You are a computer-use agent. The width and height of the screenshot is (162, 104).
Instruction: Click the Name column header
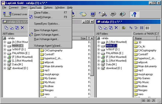pyautogui.click(x=145, y=38)
